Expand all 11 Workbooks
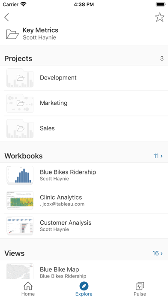Screen dimensions: 168x299 tap(158, 156)
